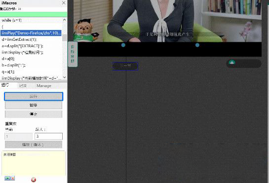The height and width of the screenshot is (183, 269).
Task: Select the iimPlay Demo-Firefox/zhs line
Action: (x=31, y=33)
